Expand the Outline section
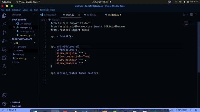The width and height of the screenshot is (200, 112). (16, 102)
